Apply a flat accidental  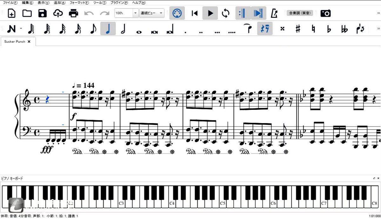329,29
